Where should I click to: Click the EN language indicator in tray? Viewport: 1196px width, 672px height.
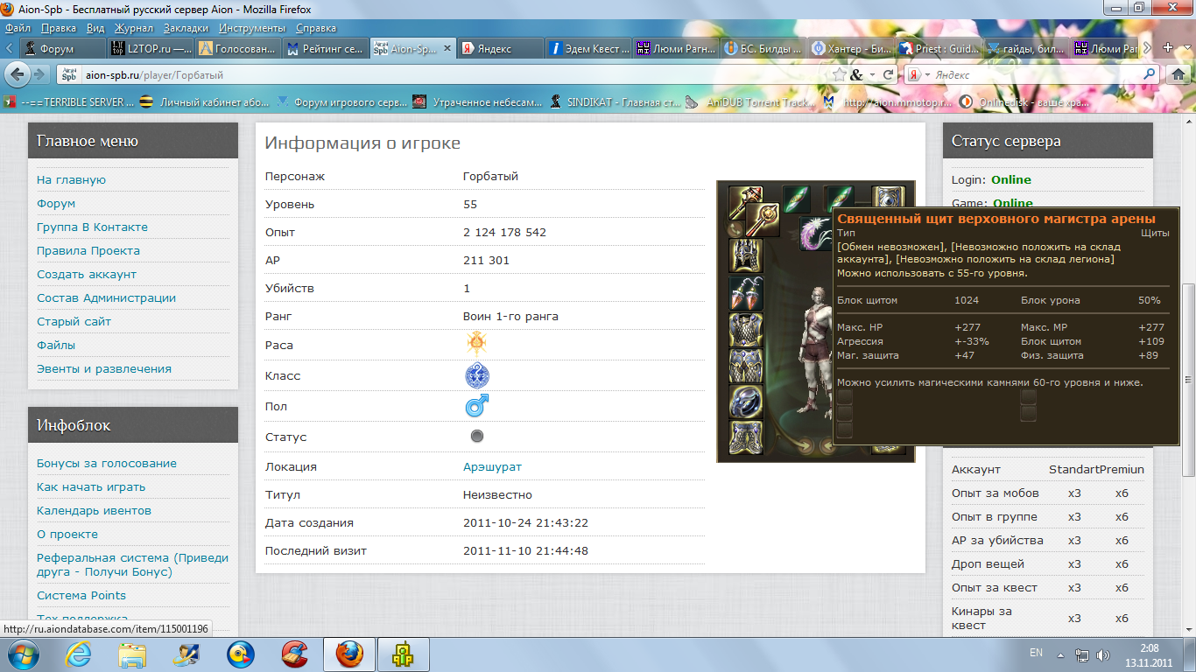[1036, 653]
